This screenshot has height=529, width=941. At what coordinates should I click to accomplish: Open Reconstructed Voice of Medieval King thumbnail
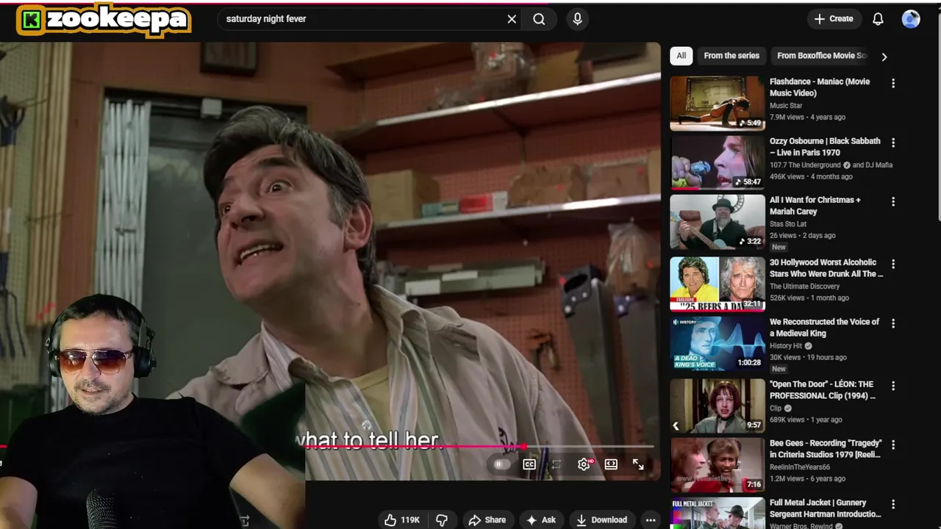click(x=718, y=343)
